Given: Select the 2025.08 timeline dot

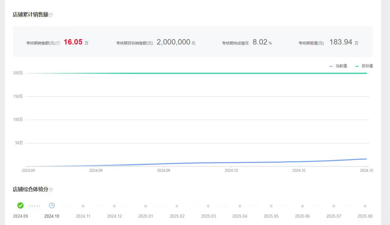Looking at the screenshot, I should click(365, 206).
